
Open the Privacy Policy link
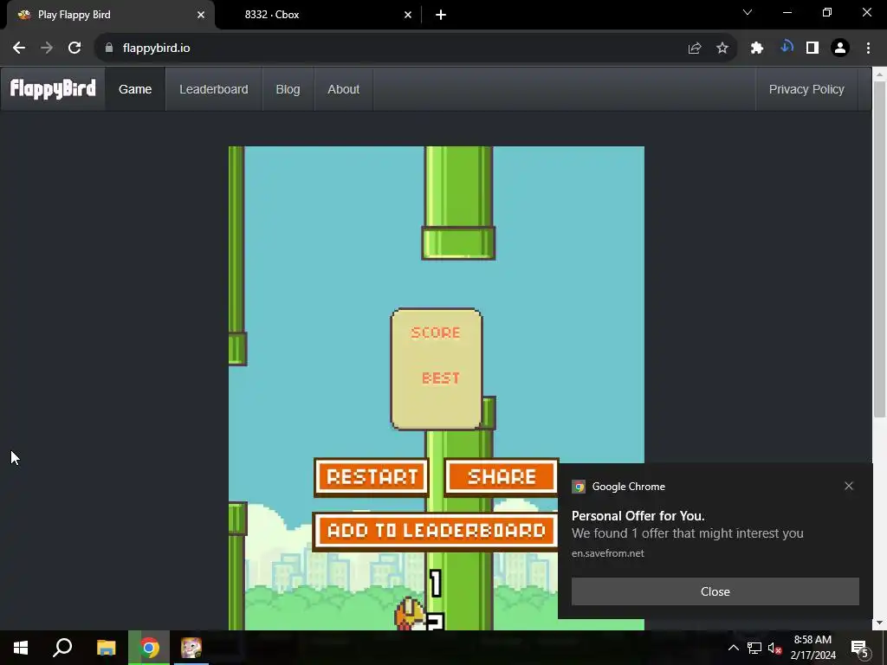coord(806,89)
